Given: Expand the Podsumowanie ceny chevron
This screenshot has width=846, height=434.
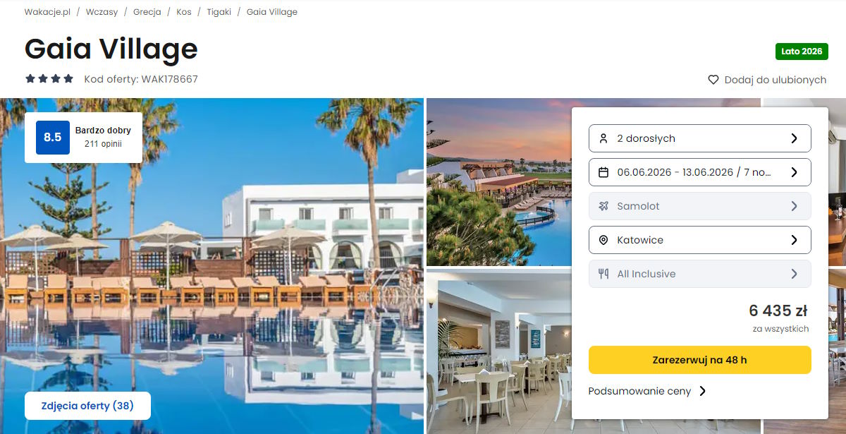Looking at the screenshot, I should tap(702, 391).
